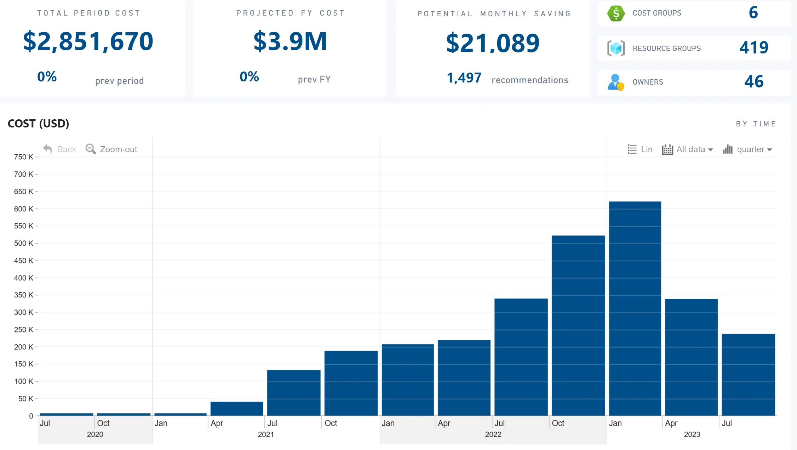Image resolution: width=797 pixels, height=450 pixels.
Task: Click the 6 cost groups count
Action: (753, 13)
